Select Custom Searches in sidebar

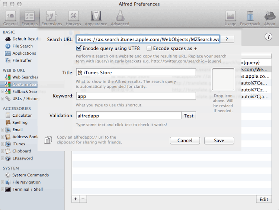pos(19,84)
